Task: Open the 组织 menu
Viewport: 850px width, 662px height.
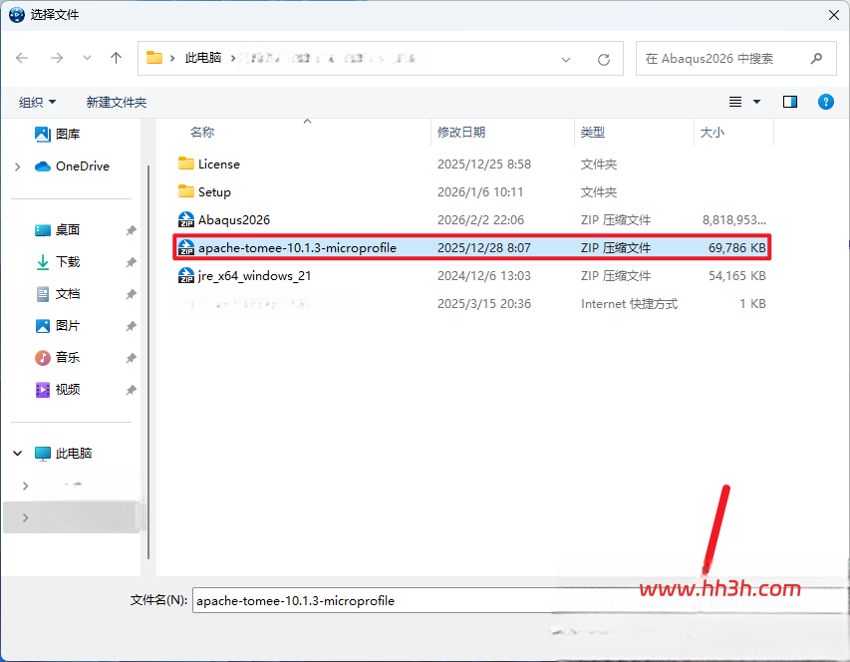Action: tap(38, 102)
